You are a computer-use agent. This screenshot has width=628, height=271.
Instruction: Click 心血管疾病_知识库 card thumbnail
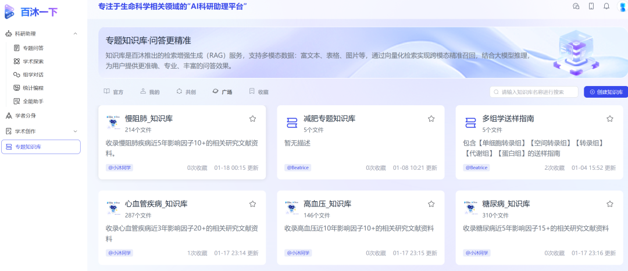[x=113, y=208]
